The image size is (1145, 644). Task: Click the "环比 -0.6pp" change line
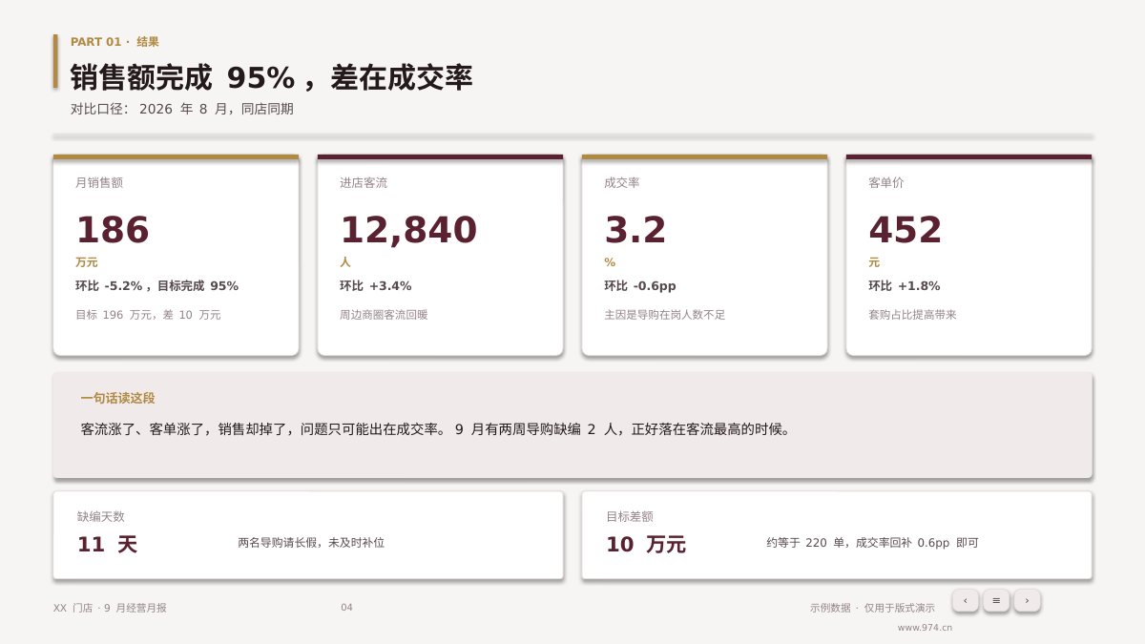[x=640, y=286]
